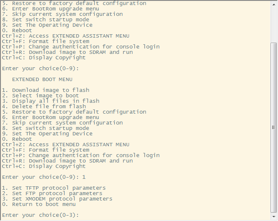Click the EXTENDED BOOT MENU heading
Image resolution: width=278 pixels, height=221 pixels.
[42, 79]
